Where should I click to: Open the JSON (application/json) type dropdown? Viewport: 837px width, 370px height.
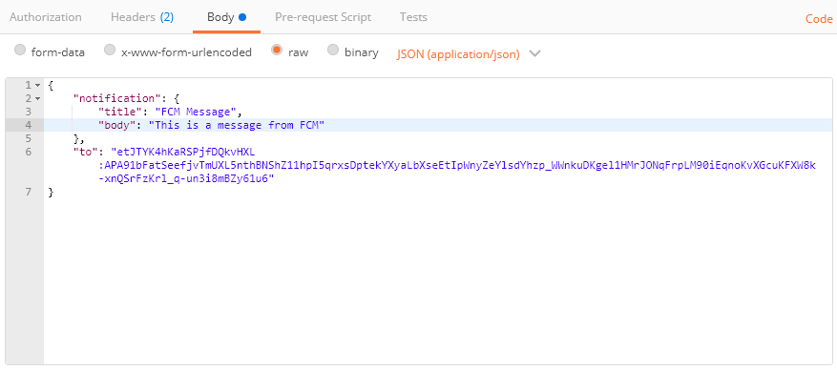coord(458,53)
